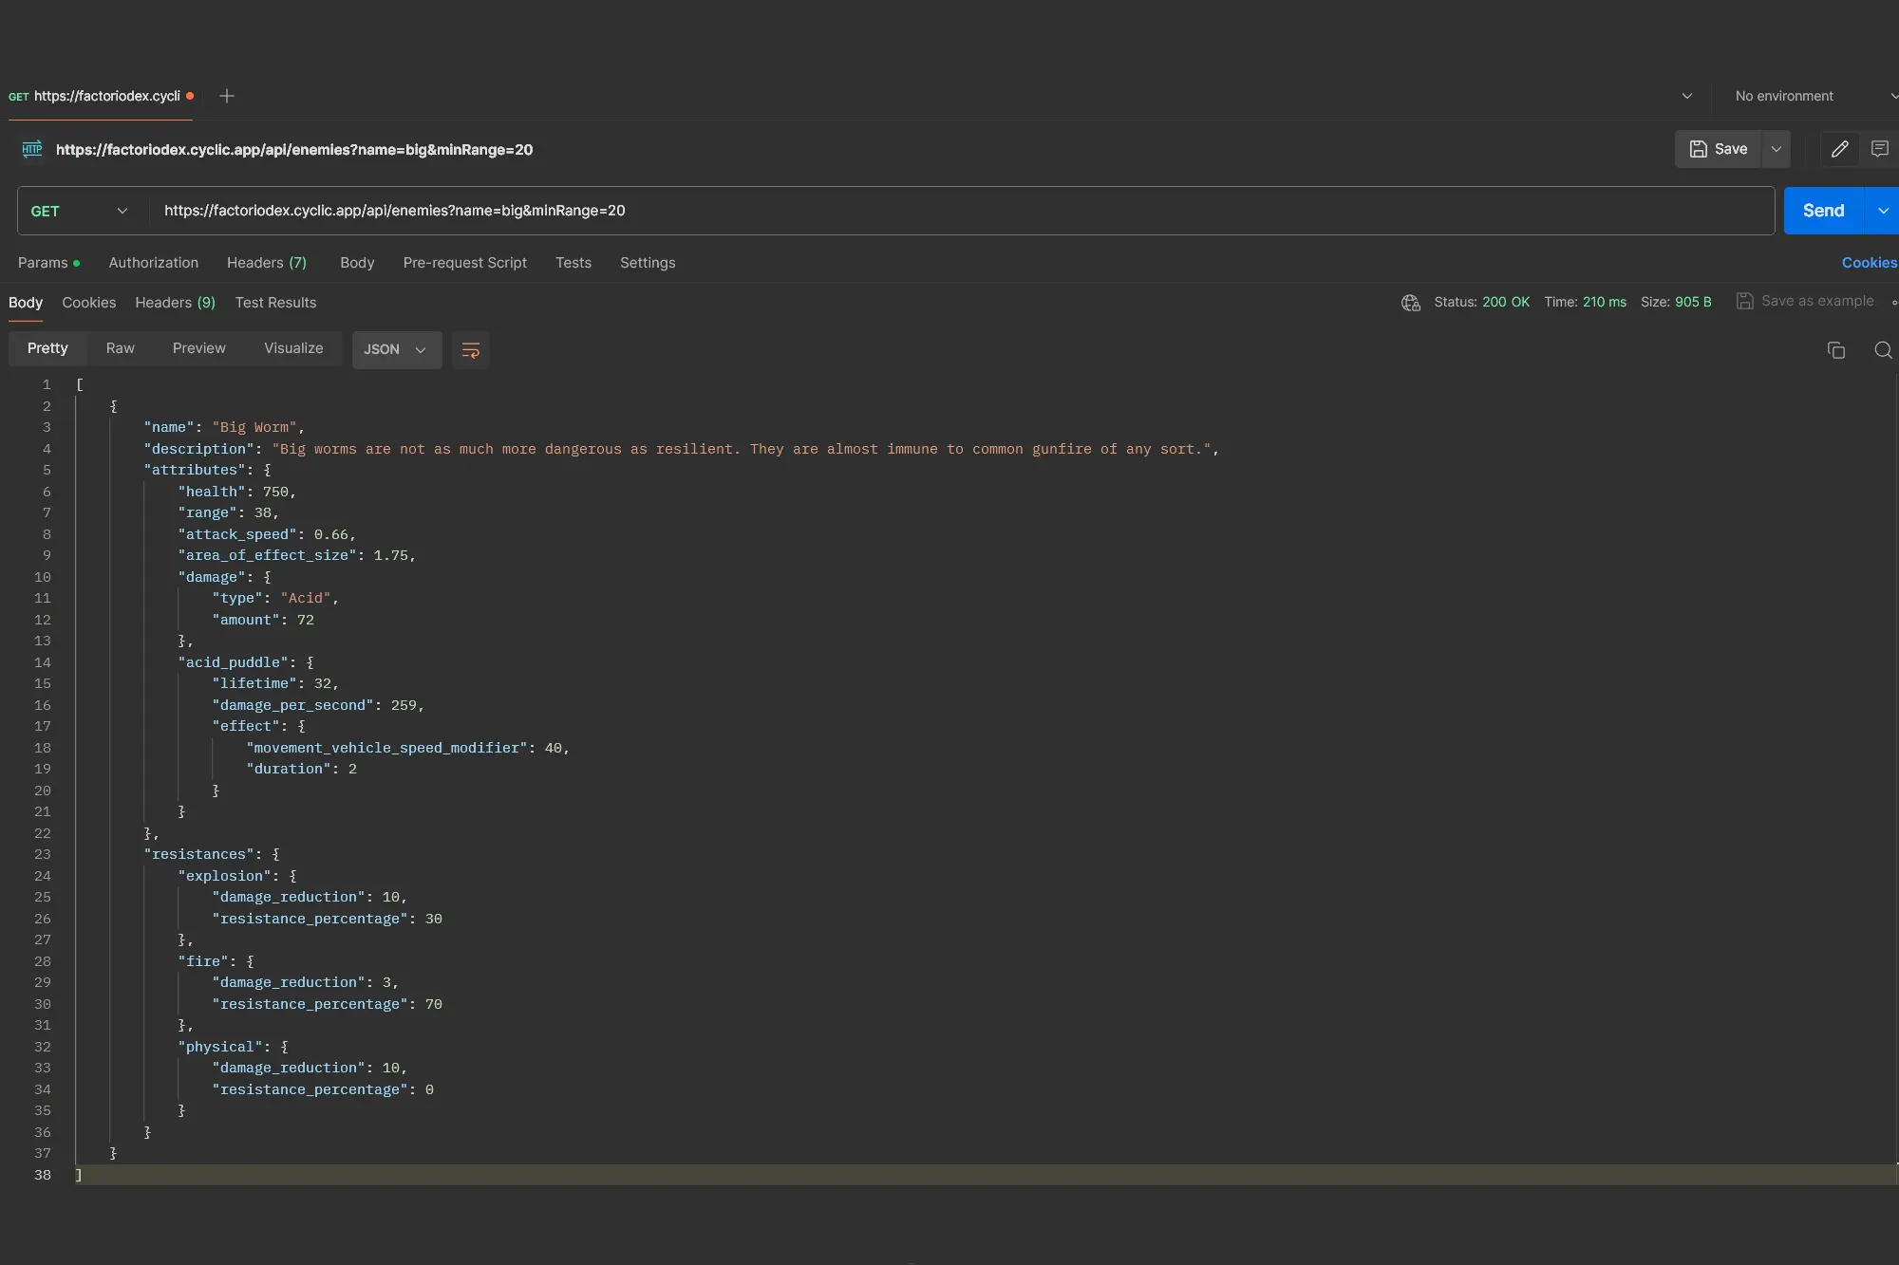1899x1265 pixels.
Task: Click the Save button
Action: [x=1719, y=149]
